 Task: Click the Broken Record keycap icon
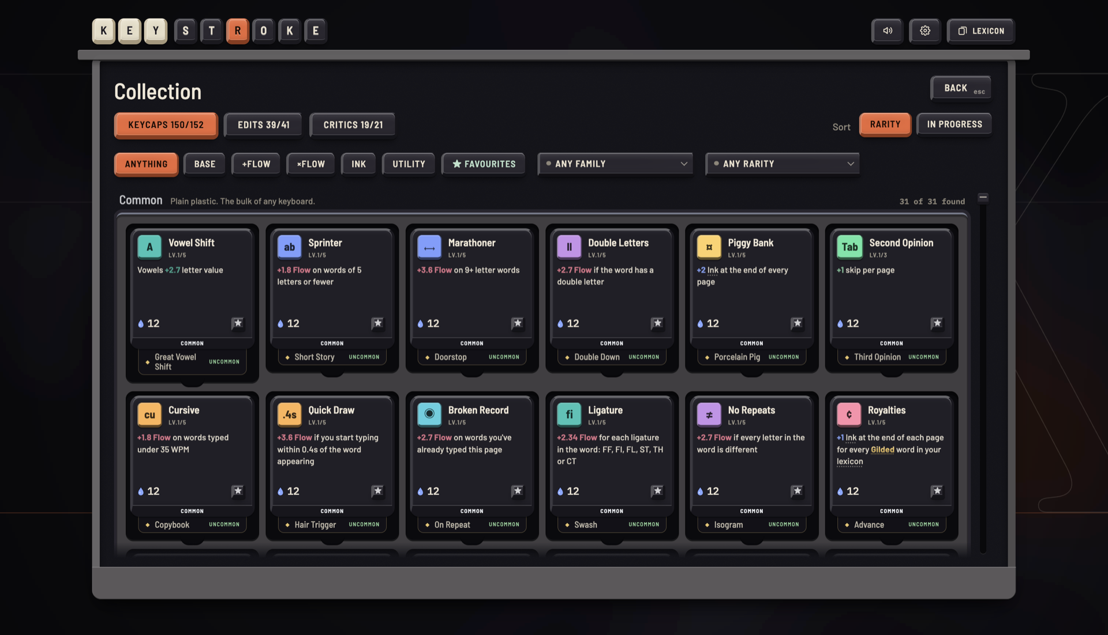pyautogui.click(x=429, y=414)
